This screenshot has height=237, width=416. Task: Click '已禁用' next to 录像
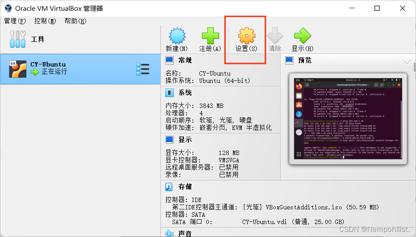pyautogui.click(x=229, y=174)
